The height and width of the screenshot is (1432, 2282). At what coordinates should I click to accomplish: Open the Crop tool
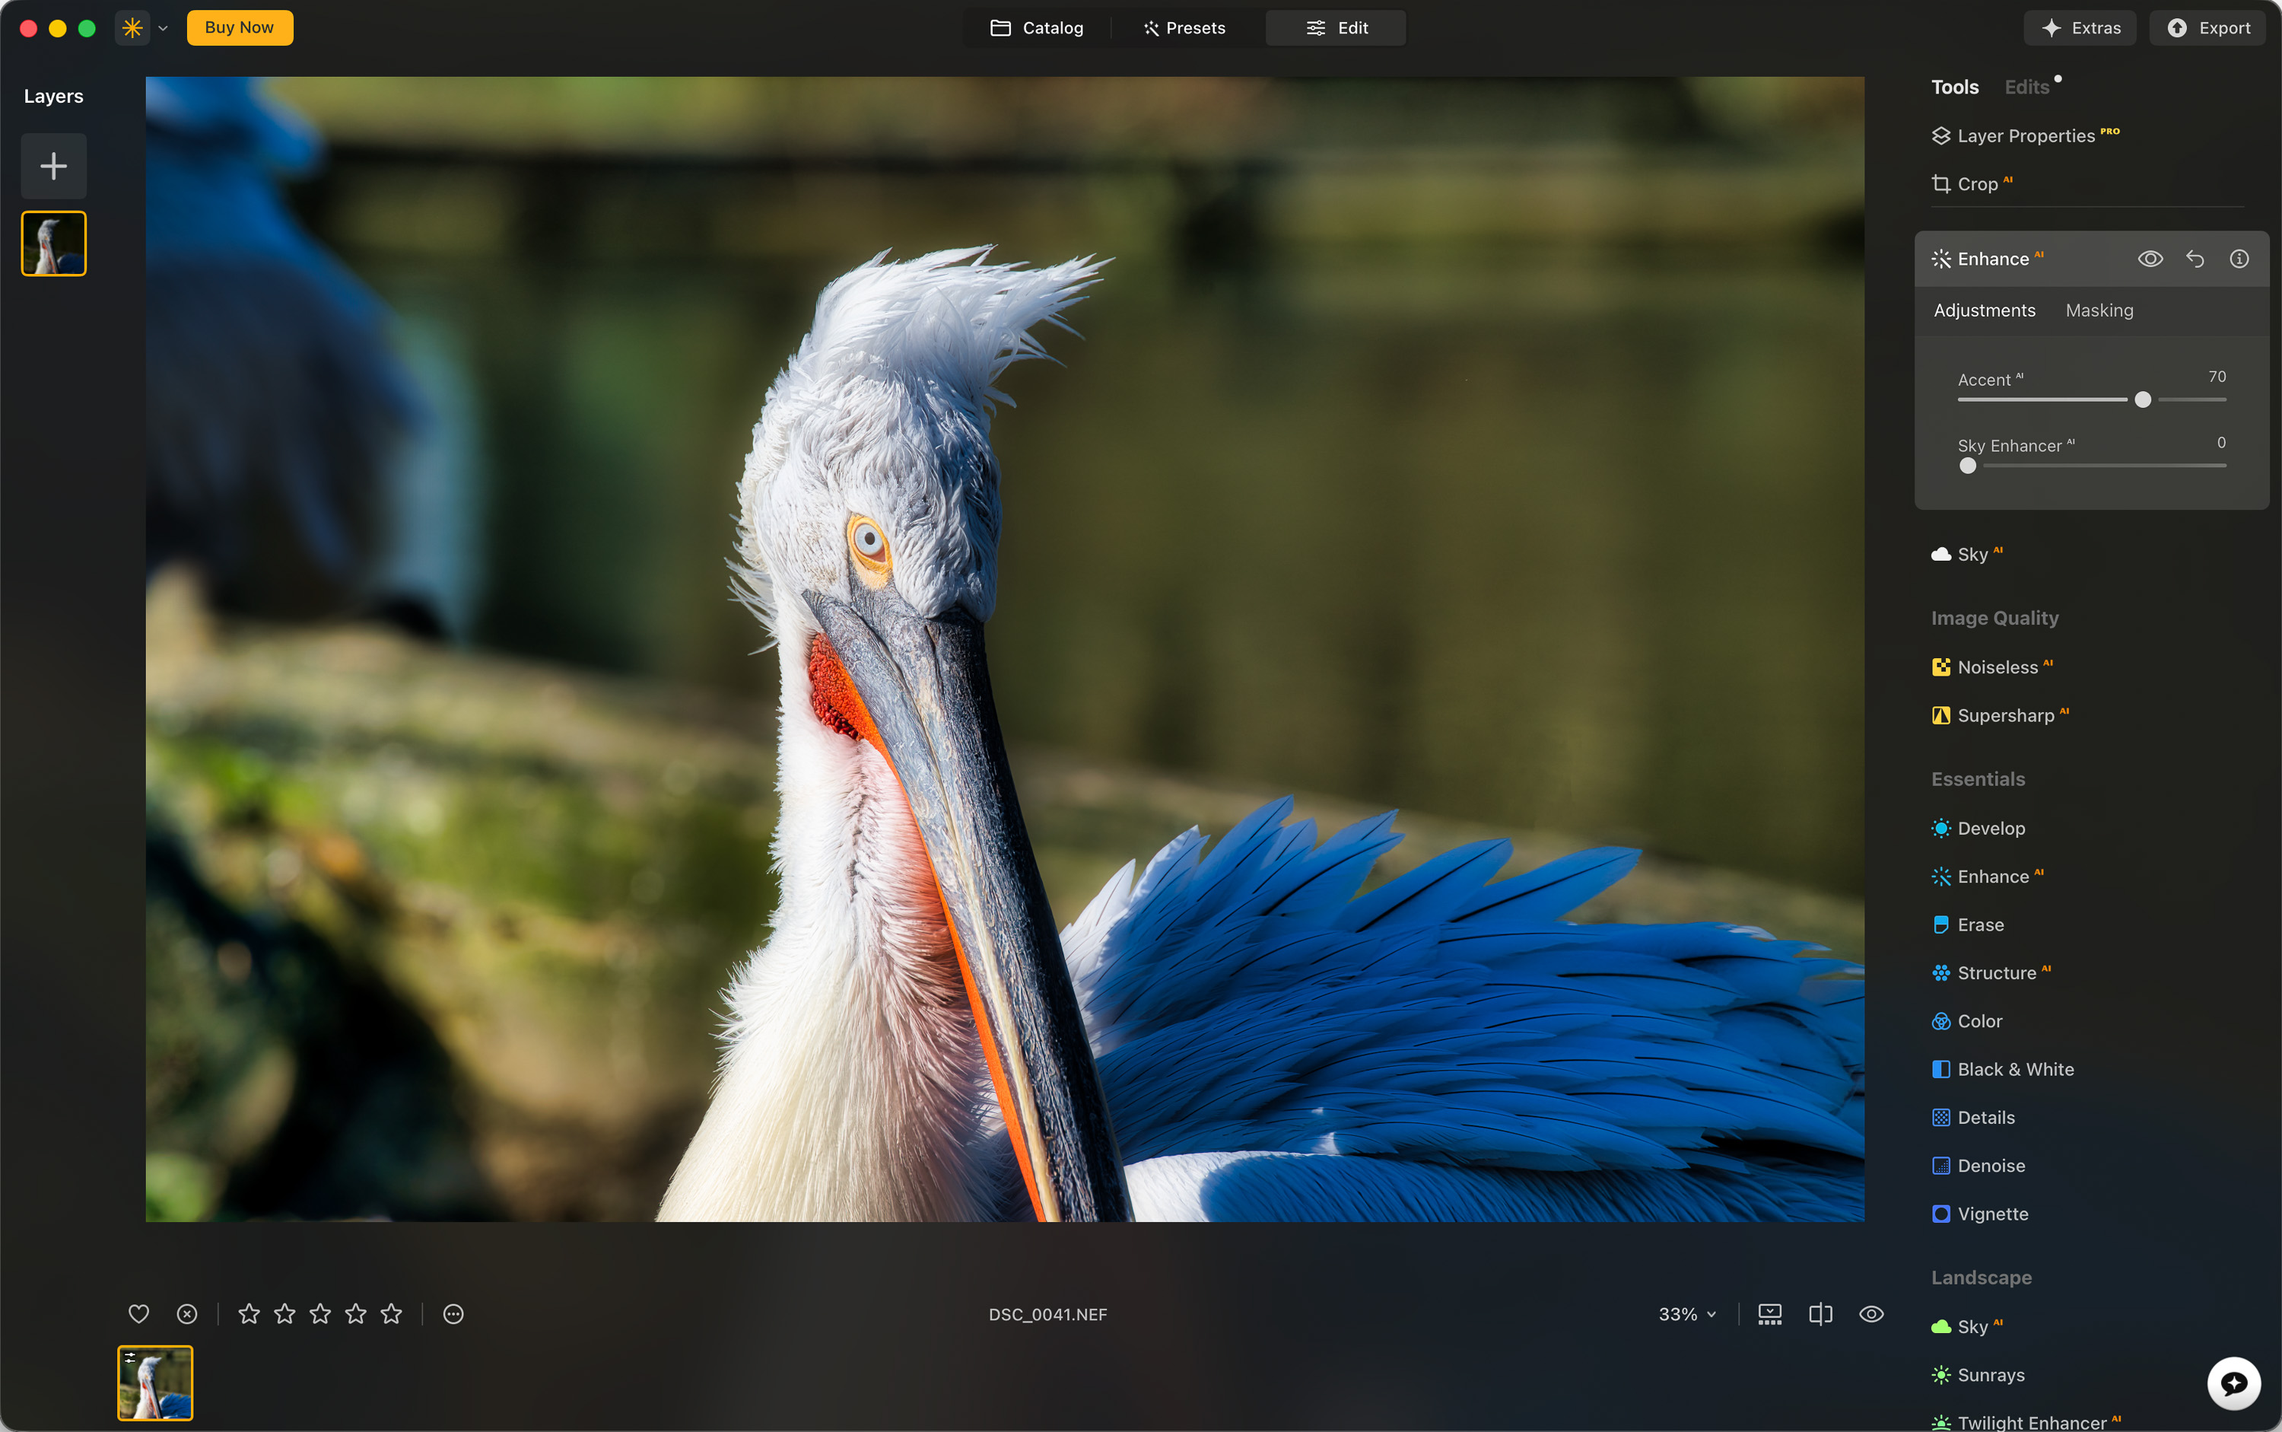coord(1972,183)
